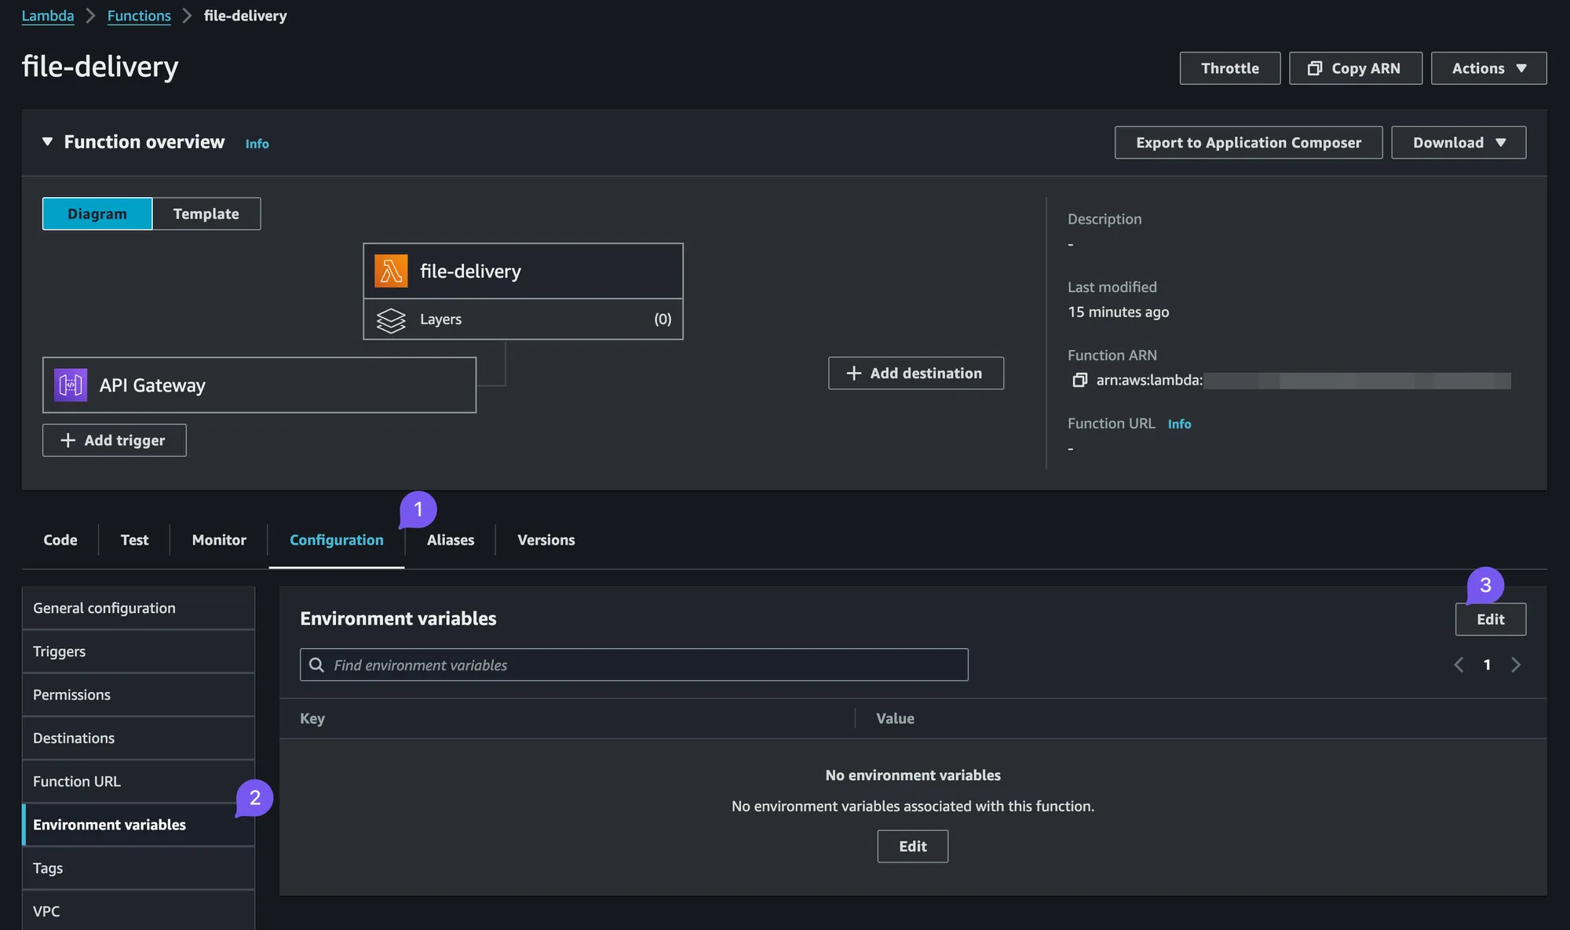Click the '15 minutes ago' last modified text
This screenshot has height=930, width=1570.
tap(1118, 312)
